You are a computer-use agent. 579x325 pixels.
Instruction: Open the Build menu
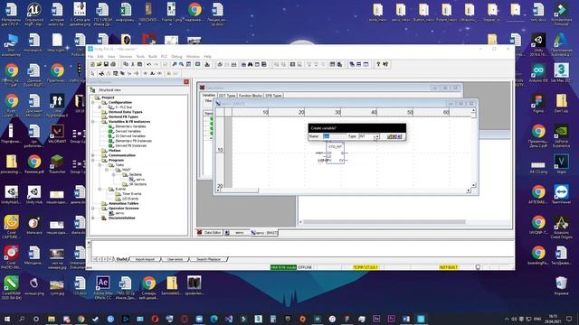point(153,56)
